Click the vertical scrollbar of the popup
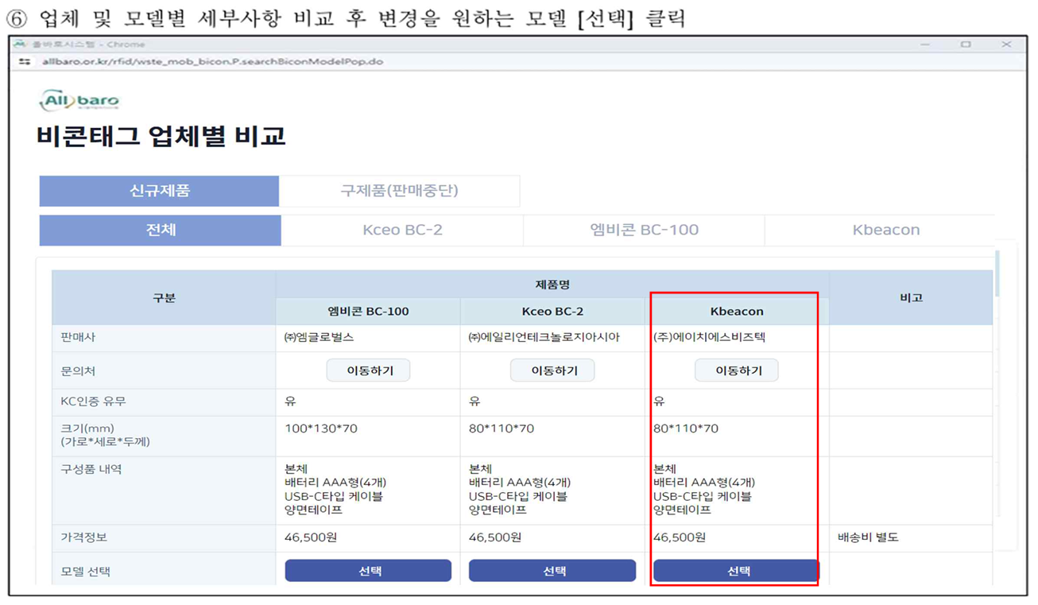Screen dimensions: 1038x605 pos(997,273)
